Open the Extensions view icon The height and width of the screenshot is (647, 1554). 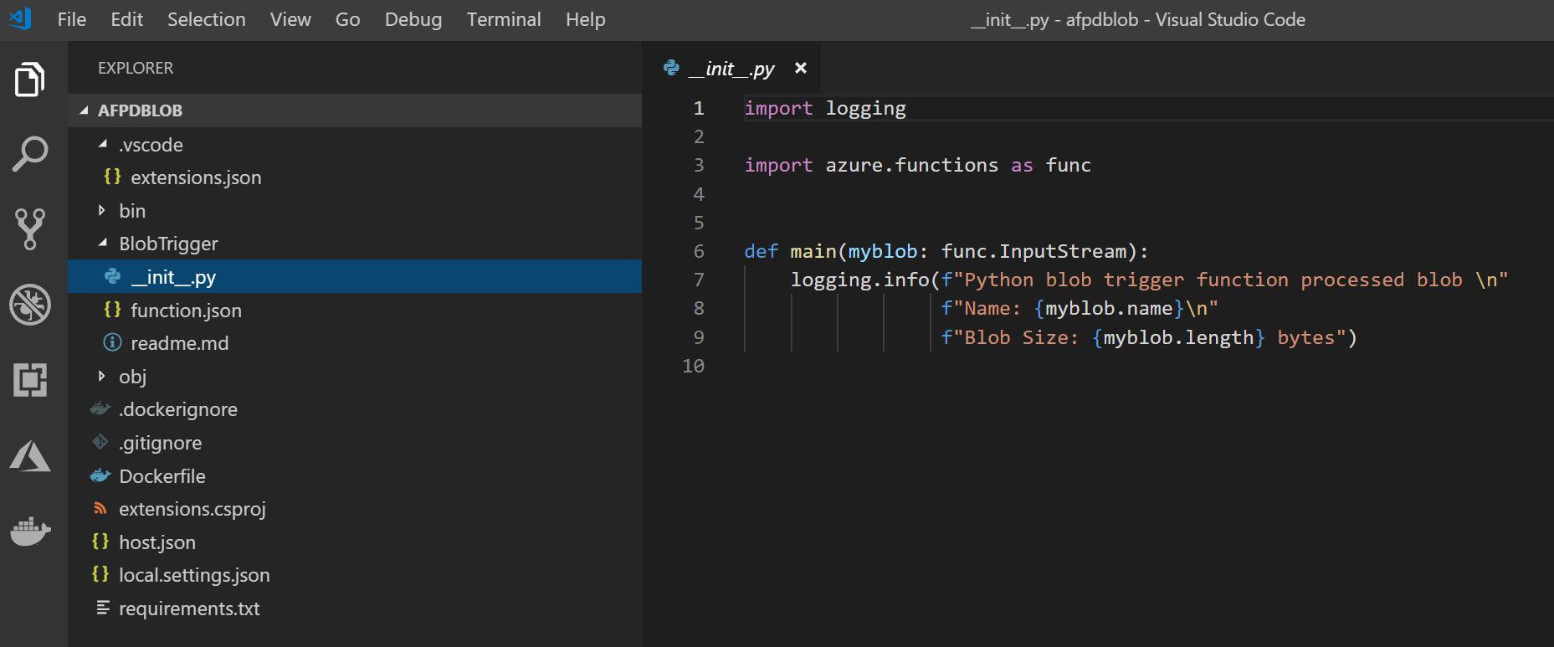(30, 380)
